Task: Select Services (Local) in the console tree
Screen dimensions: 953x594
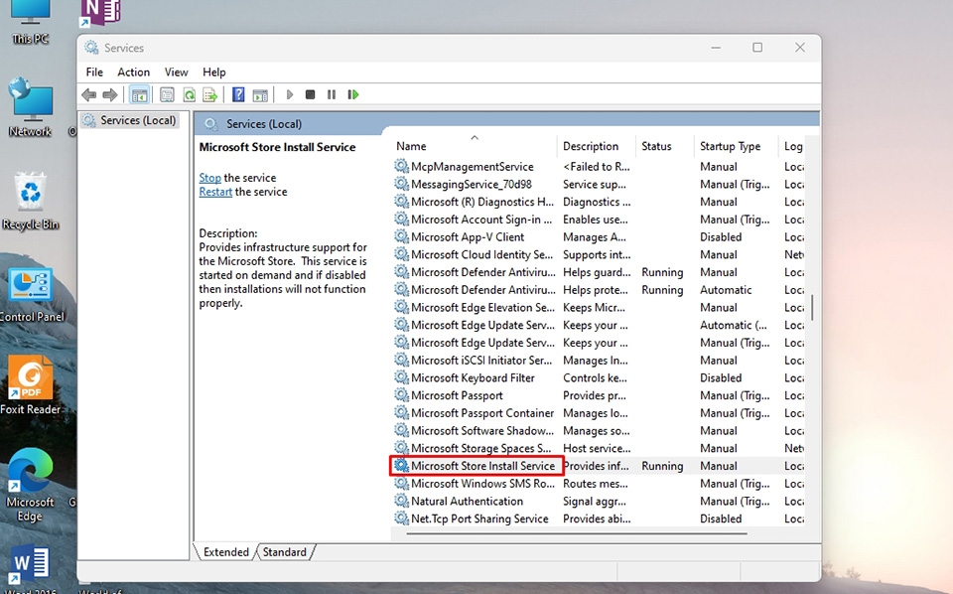Action: pos(138,120)
